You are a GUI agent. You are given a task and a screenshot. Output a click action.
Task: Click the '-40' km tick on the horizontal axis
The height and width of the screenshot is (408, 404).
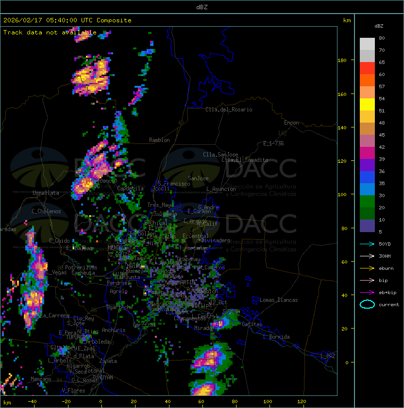tap(32, 402)
